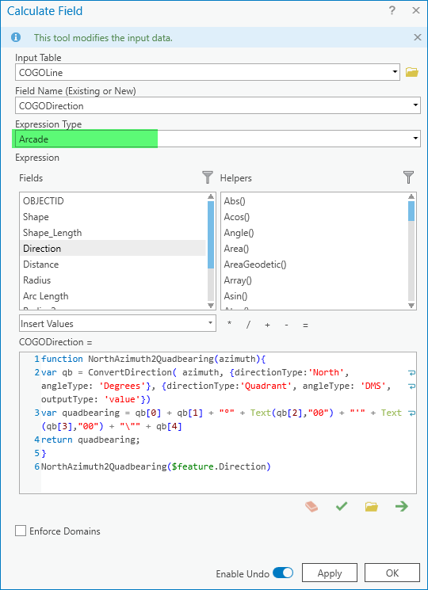Click Fields list scroll up arrow
428x590 pixels.
click(211, 196)
